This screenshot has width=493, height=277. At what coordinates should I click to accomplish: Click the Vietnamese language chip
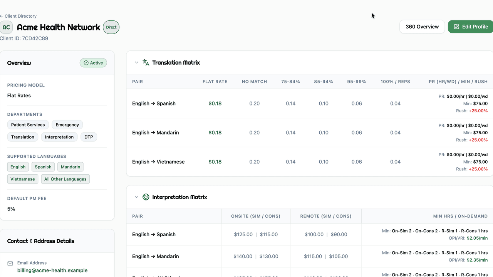point(23,179)
